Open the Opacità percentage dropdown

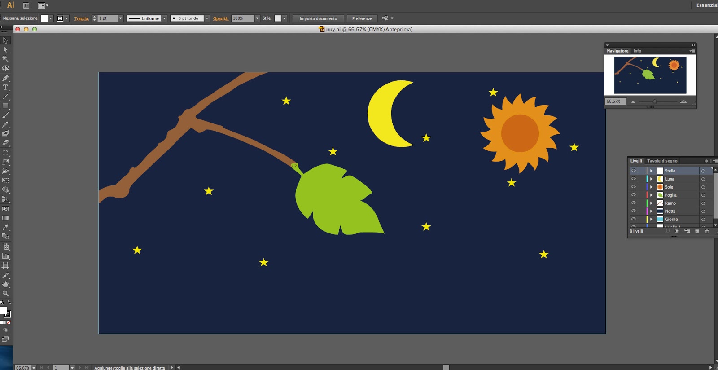coord(257,18)
